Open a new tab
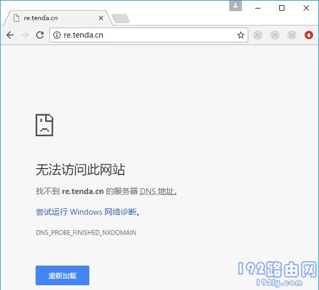The image size is (319, 290). click(121, 19)
